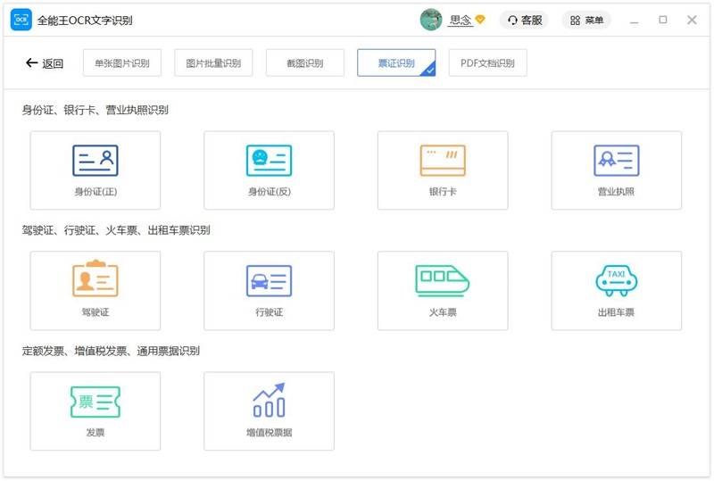Viewport: 714px width, 481px height.
Task: Click the 返回 label
Action: (53, 63)
